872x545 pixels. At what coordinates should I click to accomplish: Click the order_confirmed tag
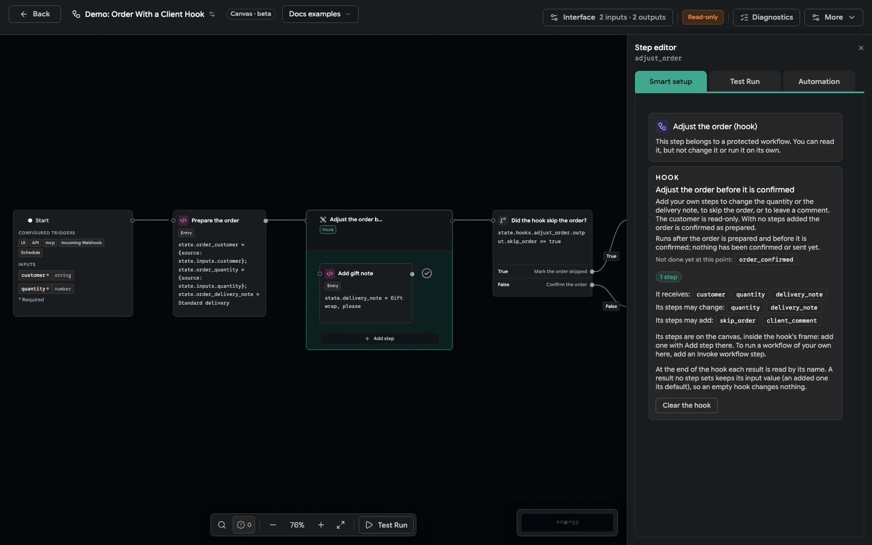tap(766, 259)
